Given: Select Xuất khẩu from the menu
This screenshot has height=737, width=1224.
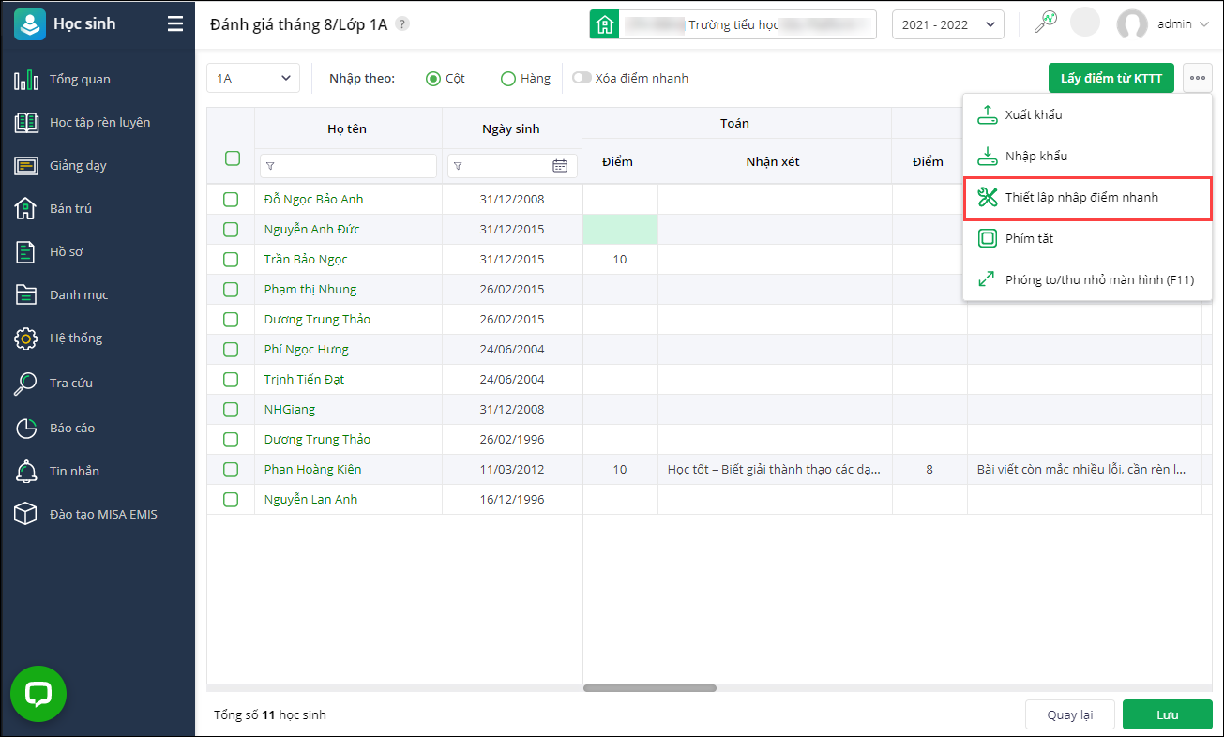Looking at the screenshot, I should click(1034, 115).
